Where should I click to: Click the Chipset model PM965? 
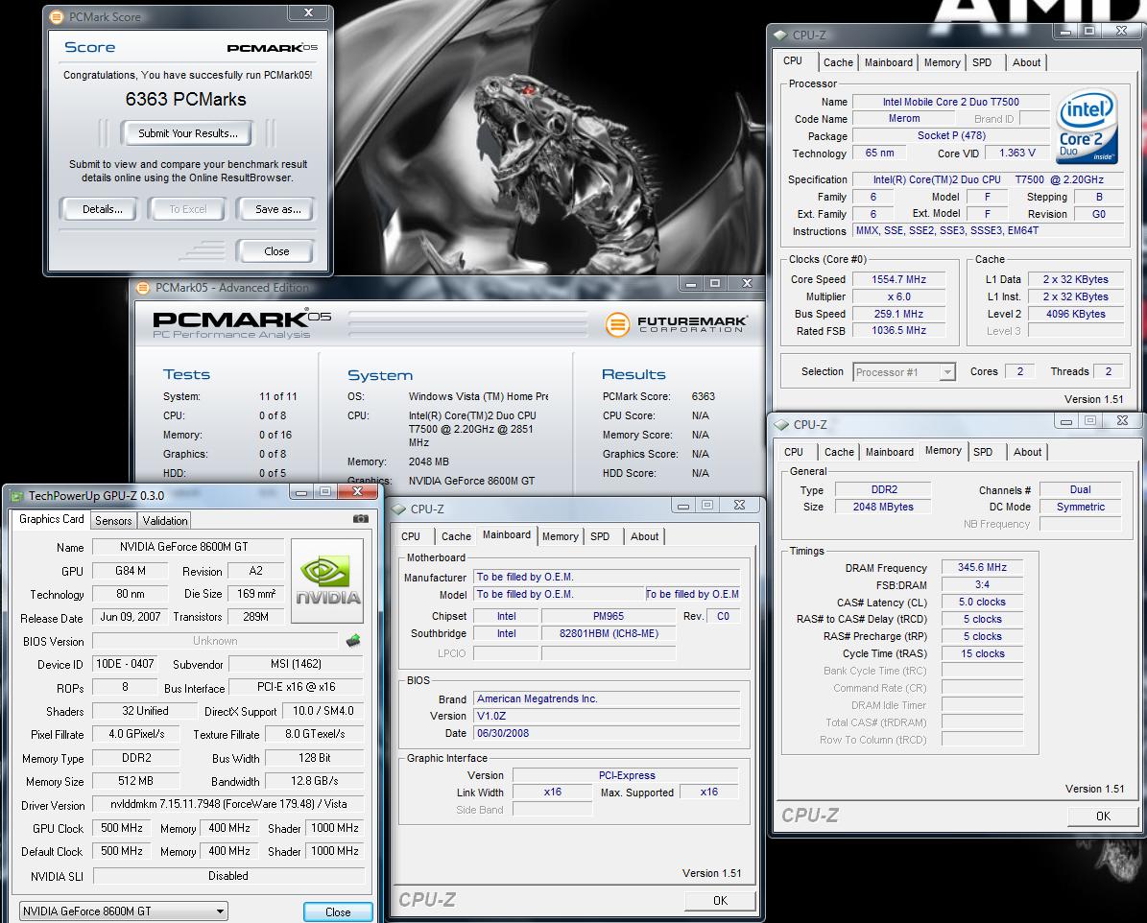coord(609,616)
